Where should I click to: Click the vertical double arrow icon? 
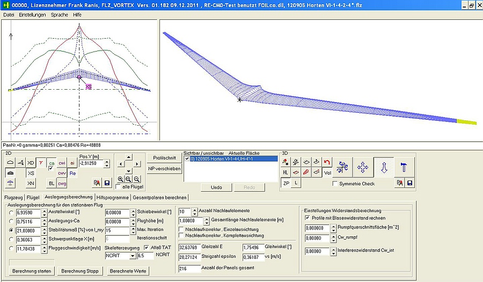tap(384, 168)
